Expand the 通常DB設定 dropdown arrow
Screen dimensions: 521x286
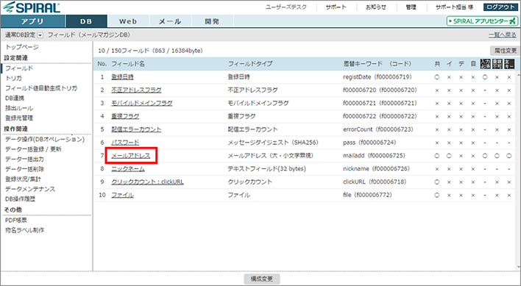tap(40, 35)
